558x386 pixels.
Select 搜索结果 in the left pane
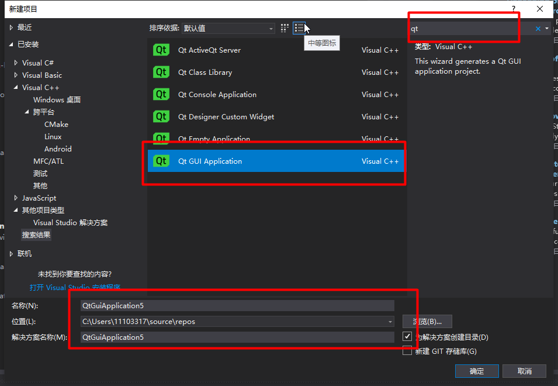[36, 234]
